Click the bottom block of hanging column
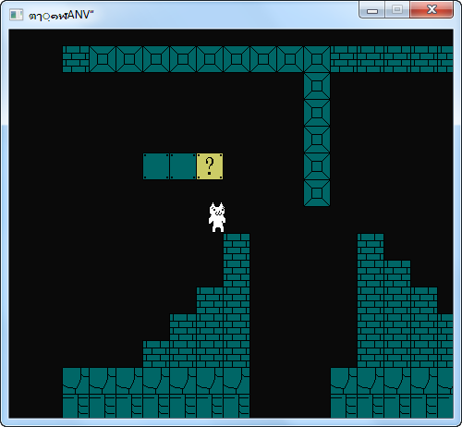462x427 pixels. (x=317, y=193)
